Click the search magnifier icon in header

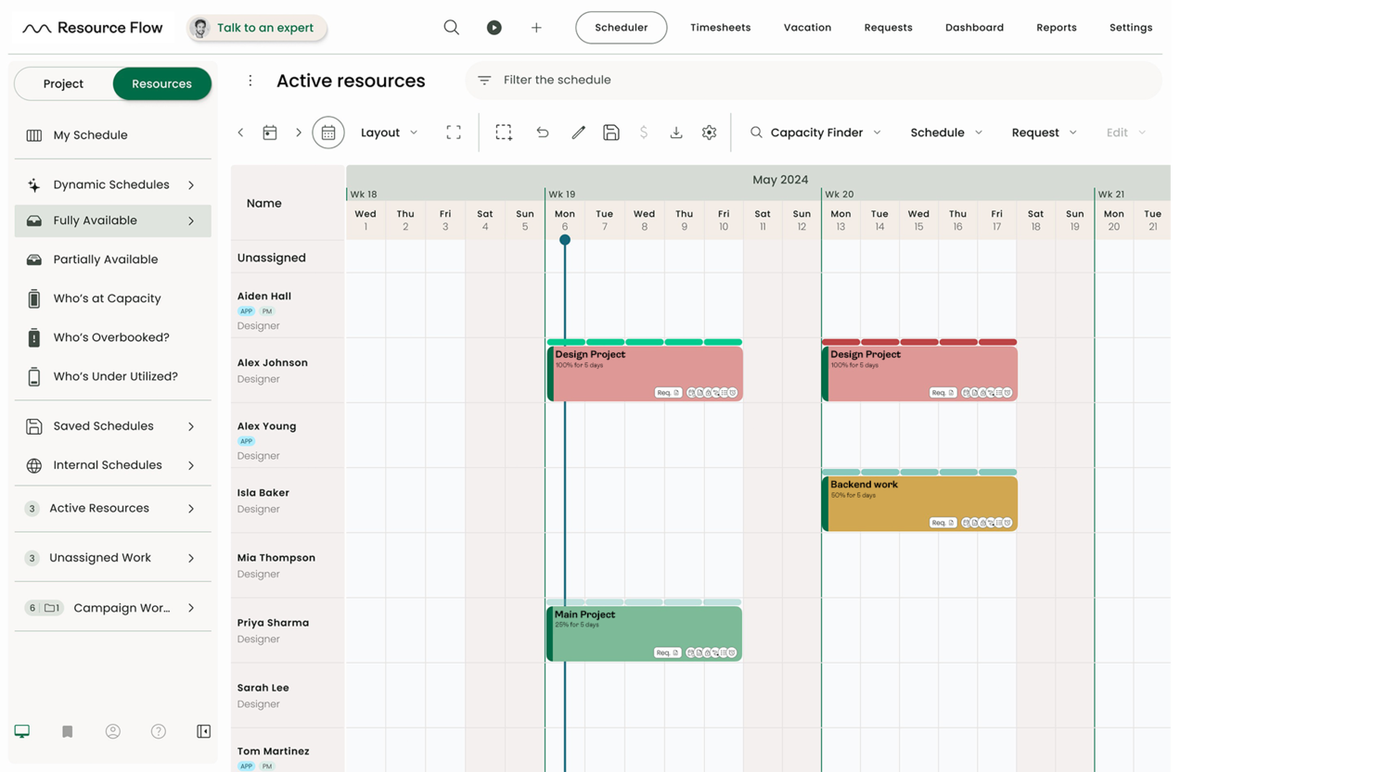point(452,28)
